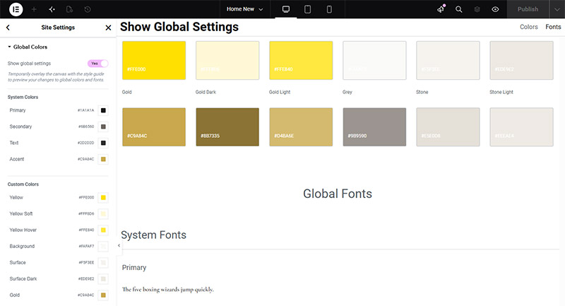Jump to the Colors section link
The image size is (565, 306).
(528, 27)
